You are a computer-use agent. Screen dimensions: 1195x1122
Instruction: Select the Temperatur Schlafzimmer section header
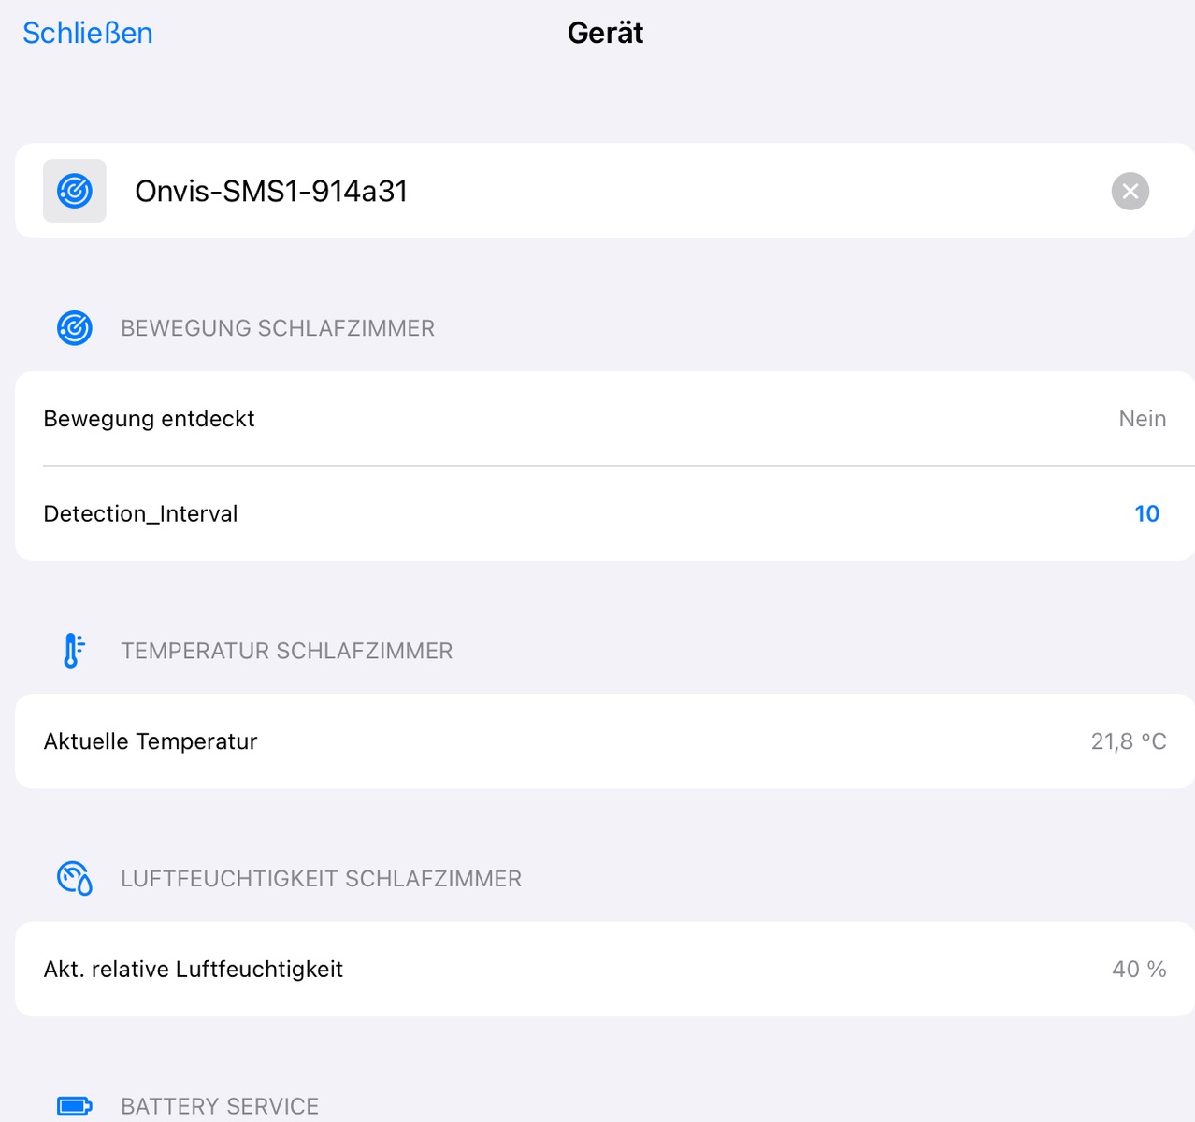pyautogui.click(x=286, y=651)
